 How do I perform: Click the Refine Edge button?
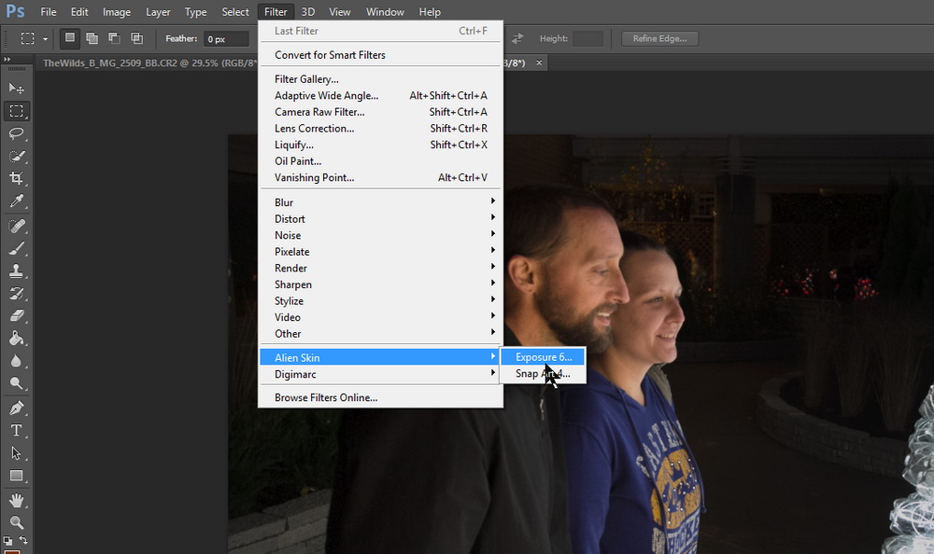click(659, 38)
